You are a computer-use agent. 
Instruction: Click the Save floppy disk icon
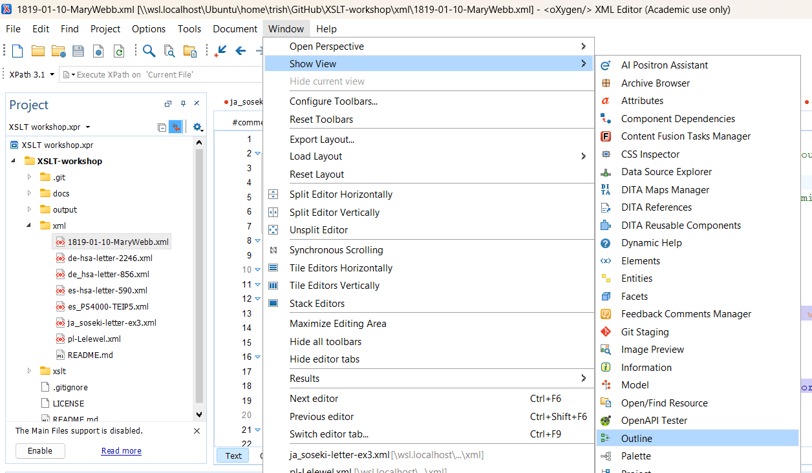click(x=78, y=51)
